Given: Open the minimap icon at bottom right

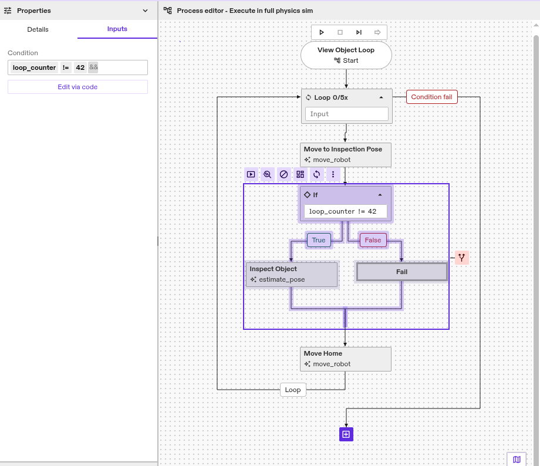Looking at the screenshot, I should tap(517, 459).
